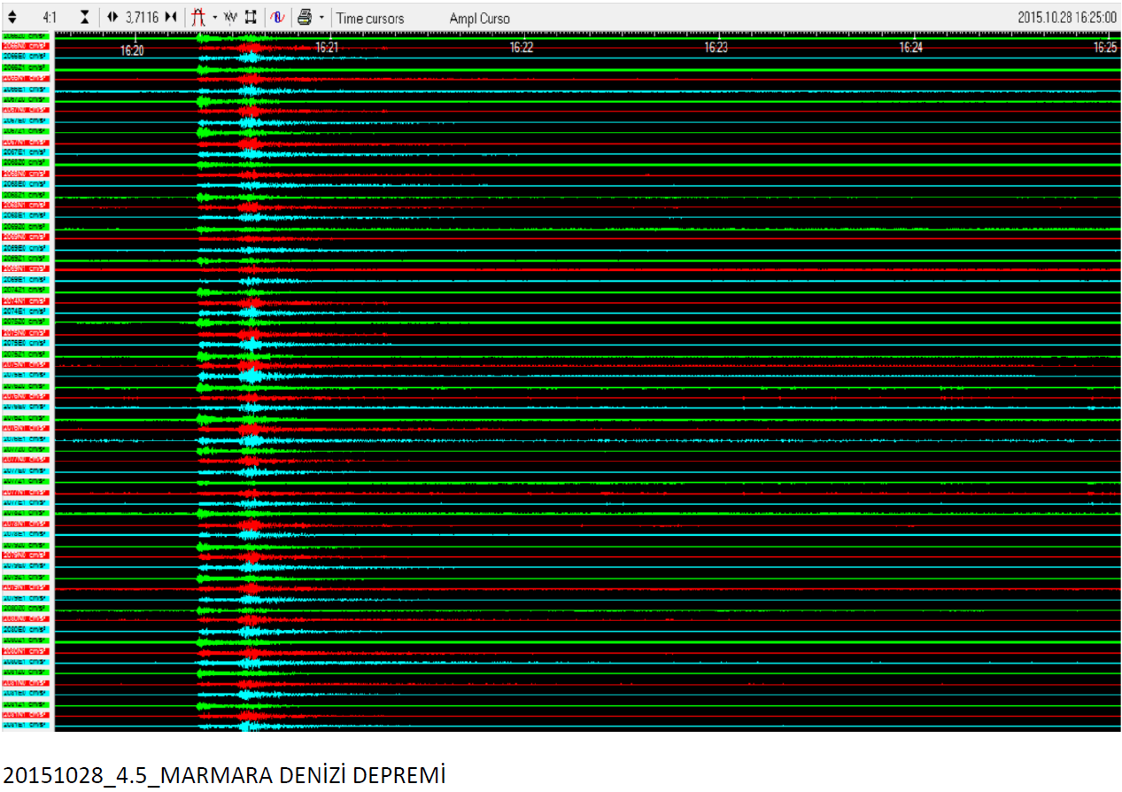Expand the print options dropdown arrow
The width and height of the screenshot is (1122, 792).
pyautogui.click(x=321, y=18)
